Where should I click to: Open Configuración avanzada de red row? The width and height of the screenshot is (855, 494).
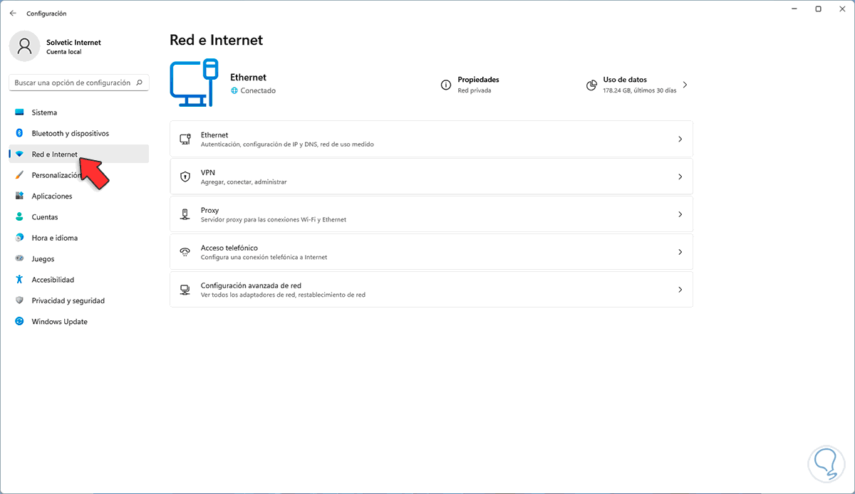point(431,290)
